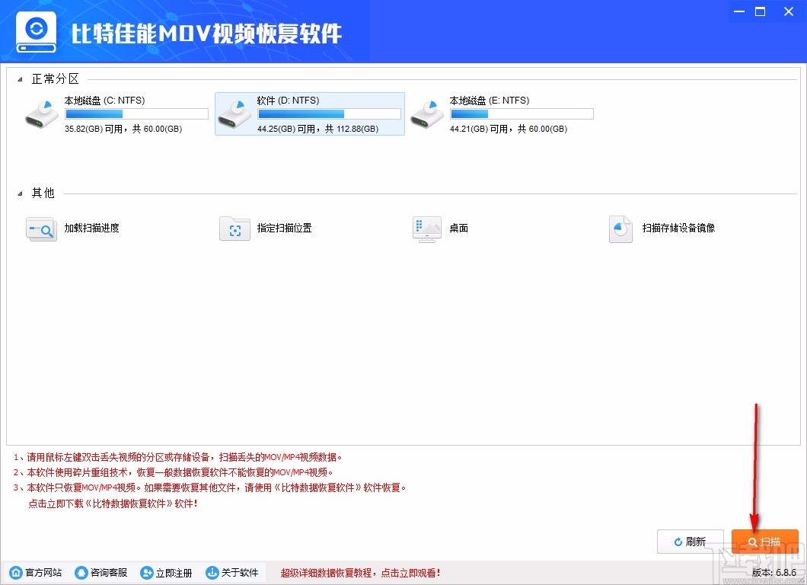
Task: Open the data recovery tutorial link
Action: point(361,573)
